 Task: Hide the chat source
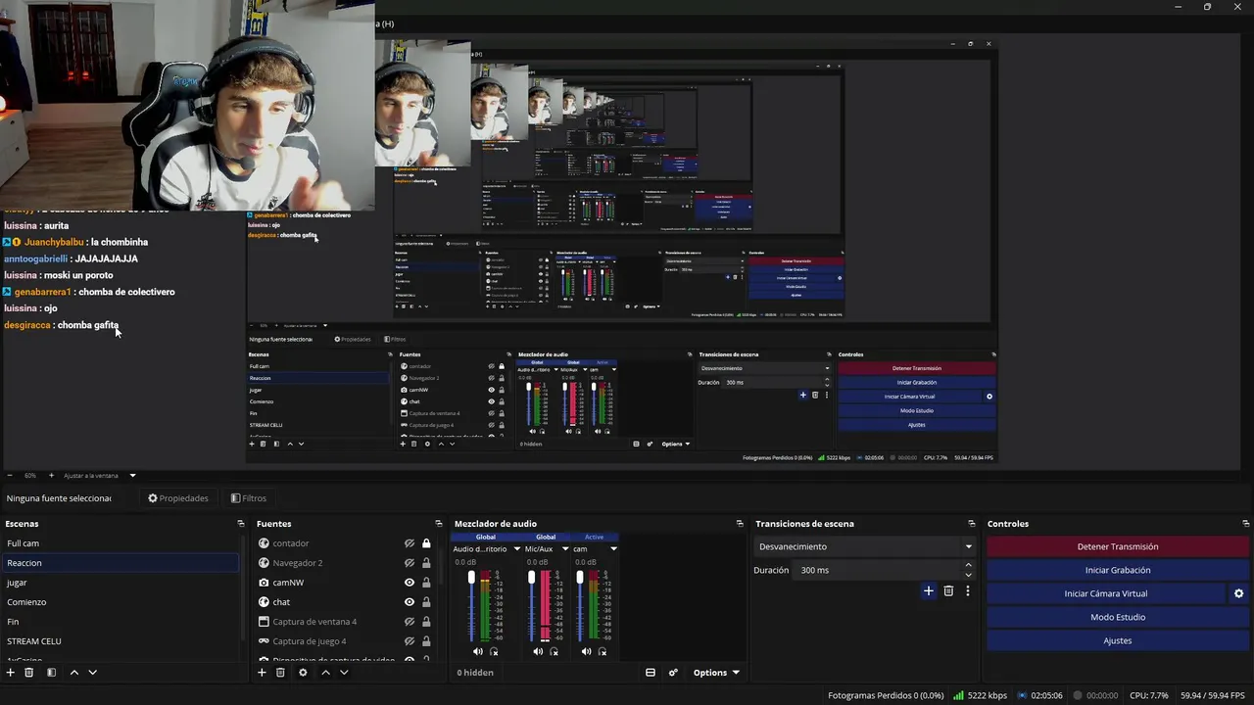pos(410,602)
